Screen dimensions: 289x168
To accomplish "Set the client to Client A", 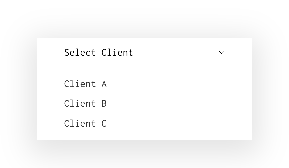I will click(x=85, y=84).
